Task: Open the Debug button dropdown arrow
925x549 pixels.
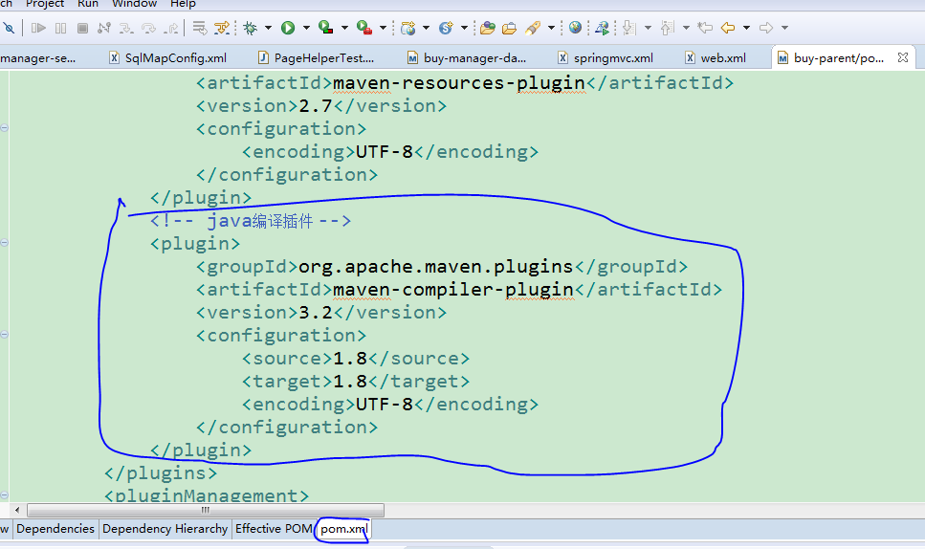Action: (x=269, y=28)
